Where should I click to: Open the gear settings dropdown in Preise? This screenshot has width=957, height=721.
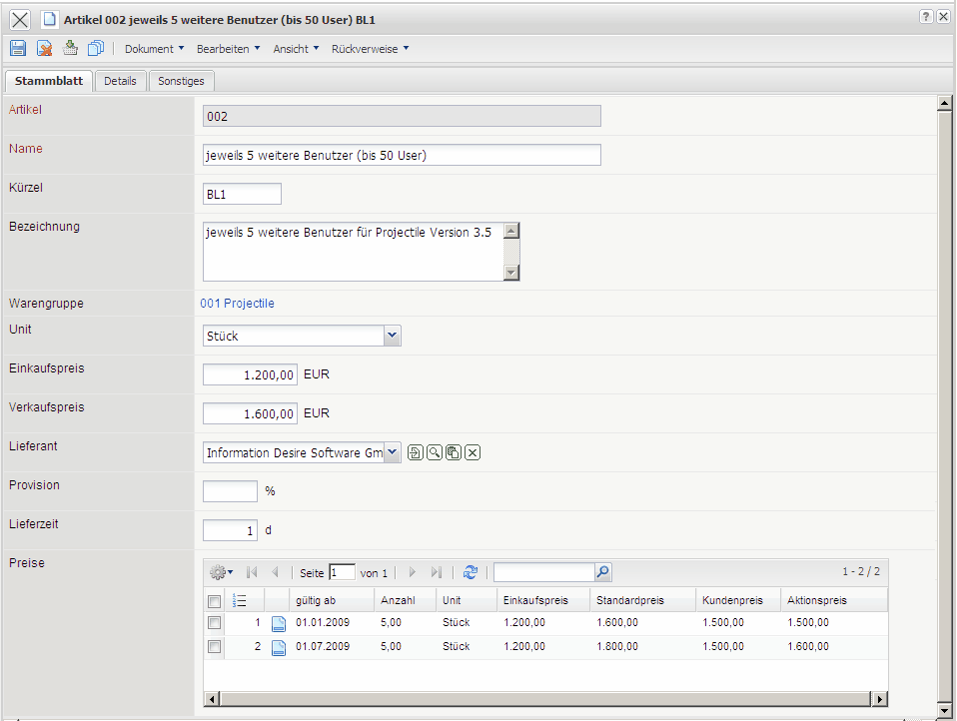(x=222, y=572)
